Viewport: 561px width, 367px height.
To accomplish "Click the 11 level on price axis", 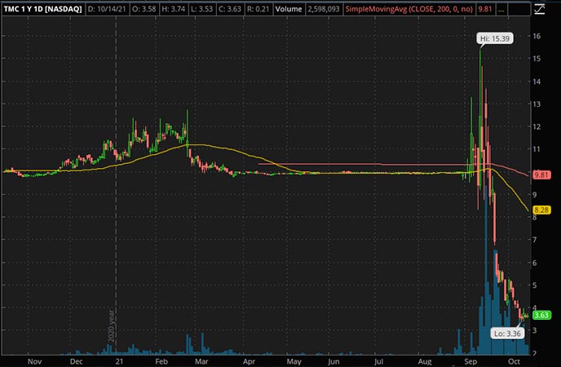I will click(537, 149).
